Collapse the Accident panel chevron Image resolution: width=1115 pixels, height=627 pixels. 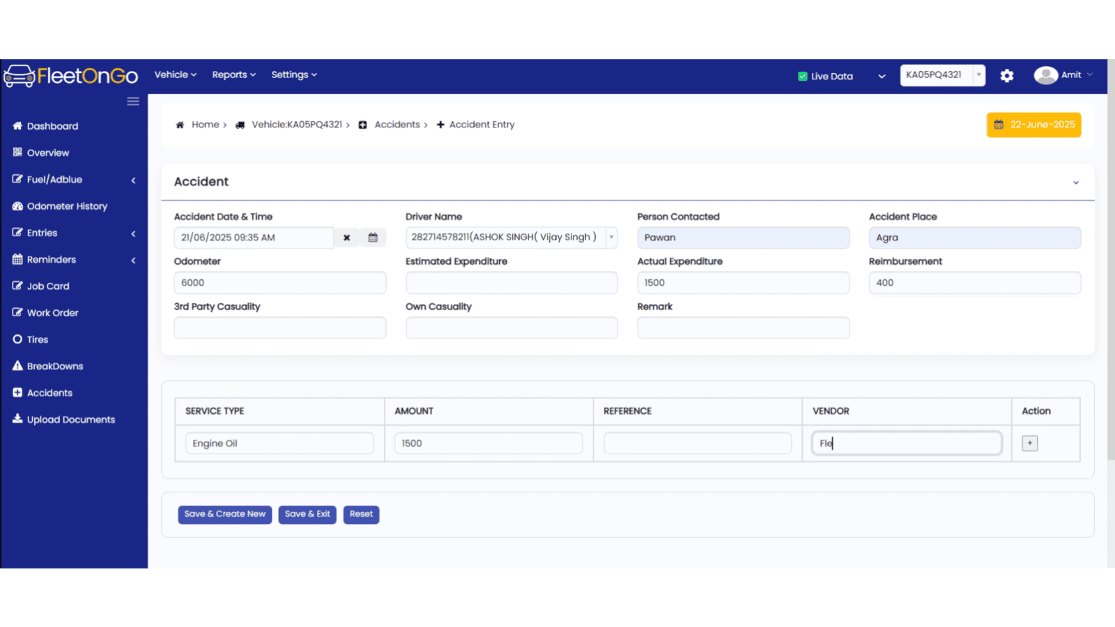pyautogui.click(x=1076, y=183)
